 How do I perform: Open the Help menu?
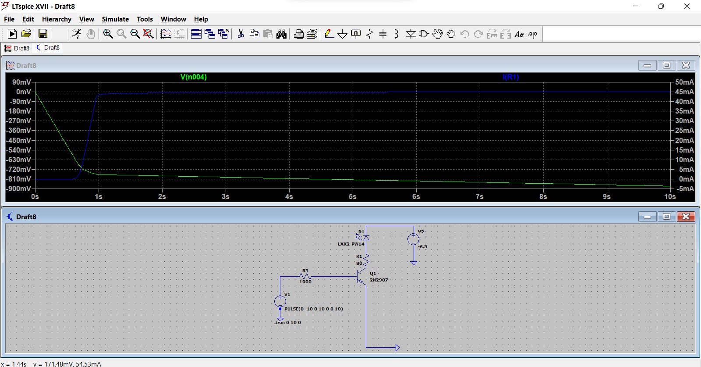click(x=201, y=19)
